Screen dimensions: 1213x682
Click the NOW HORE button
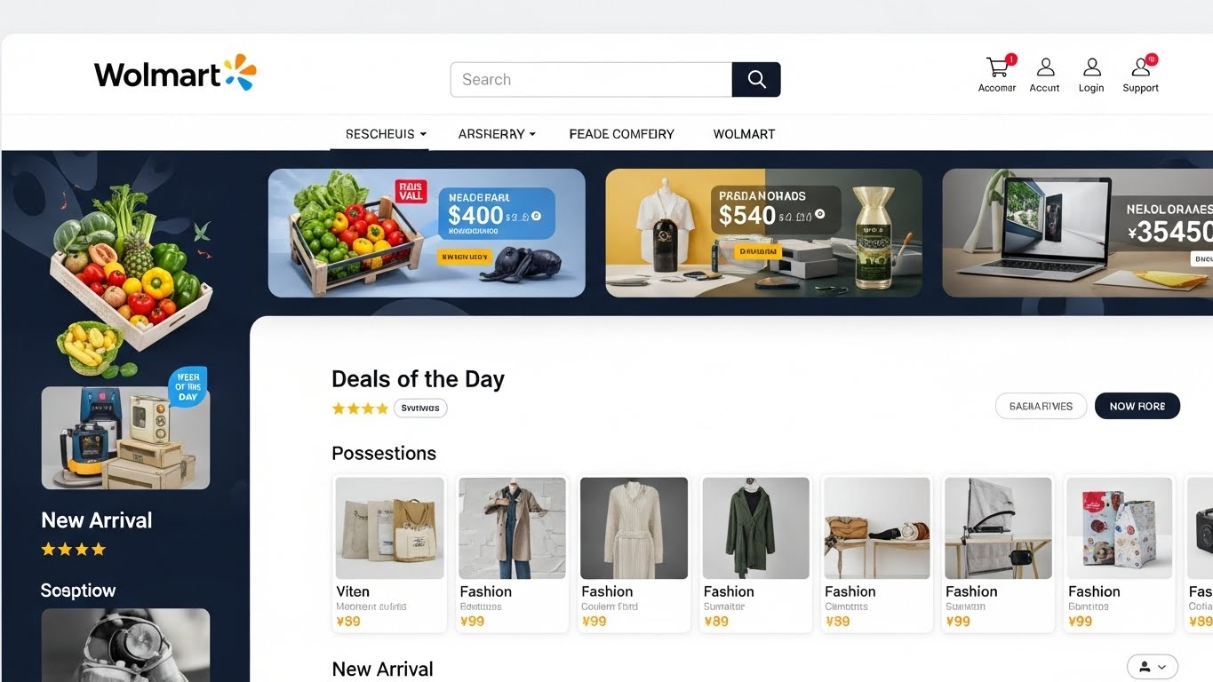click(x=1137, y=406)
